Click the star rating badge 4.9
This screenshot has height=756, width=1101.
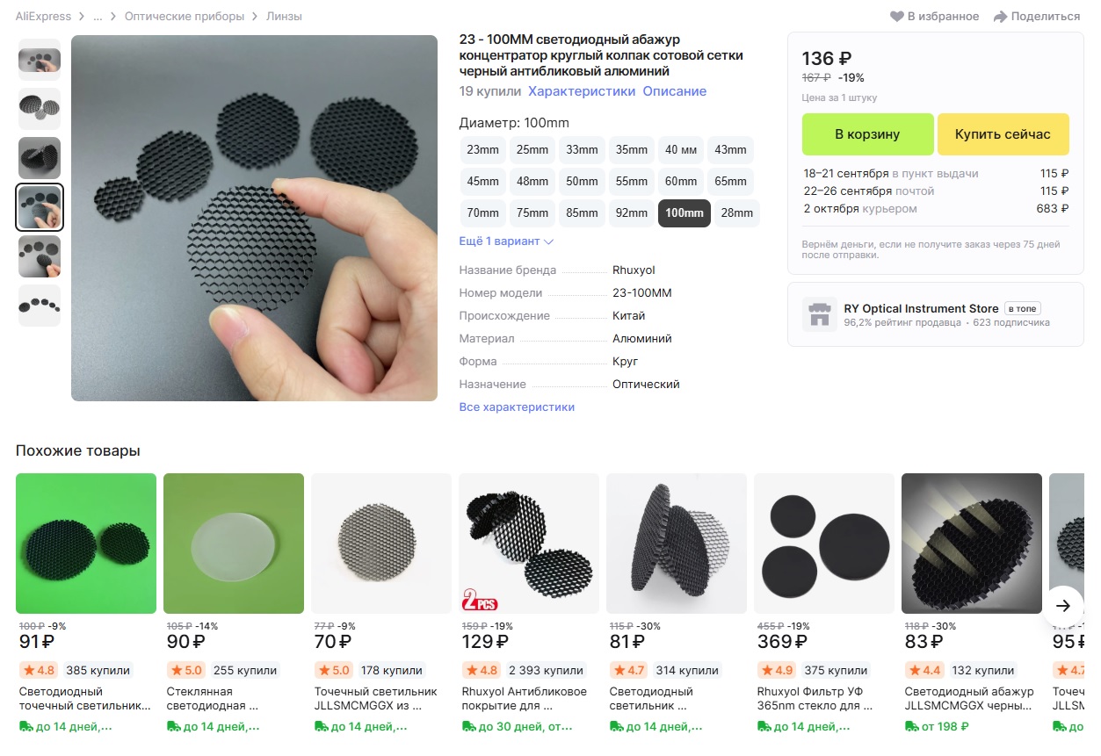pyautogui.click(x=776, y=670)
